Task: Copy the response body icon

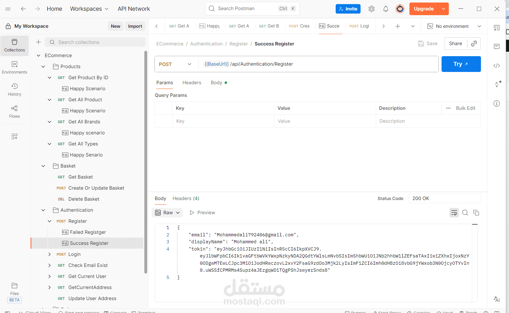Action: (x=476, y=213)
